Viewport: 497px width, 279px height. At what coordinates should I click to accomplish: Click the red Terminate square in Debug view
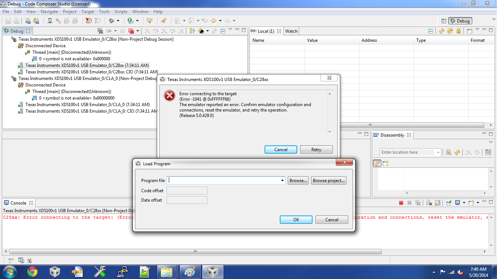131,31
